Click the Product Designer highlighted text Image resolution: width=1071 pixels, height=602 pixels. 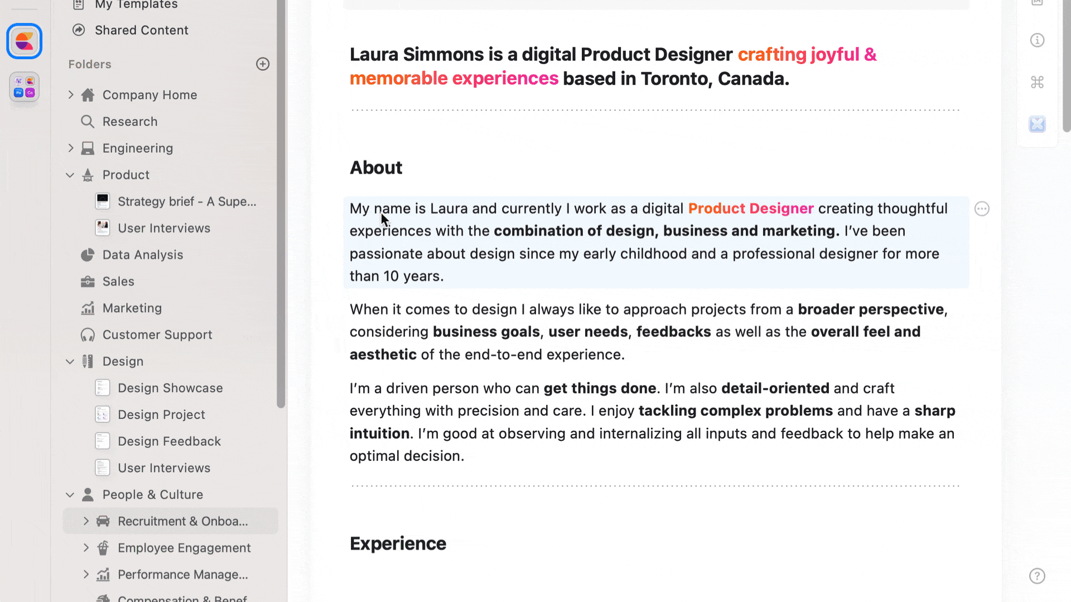coord(750,208)
